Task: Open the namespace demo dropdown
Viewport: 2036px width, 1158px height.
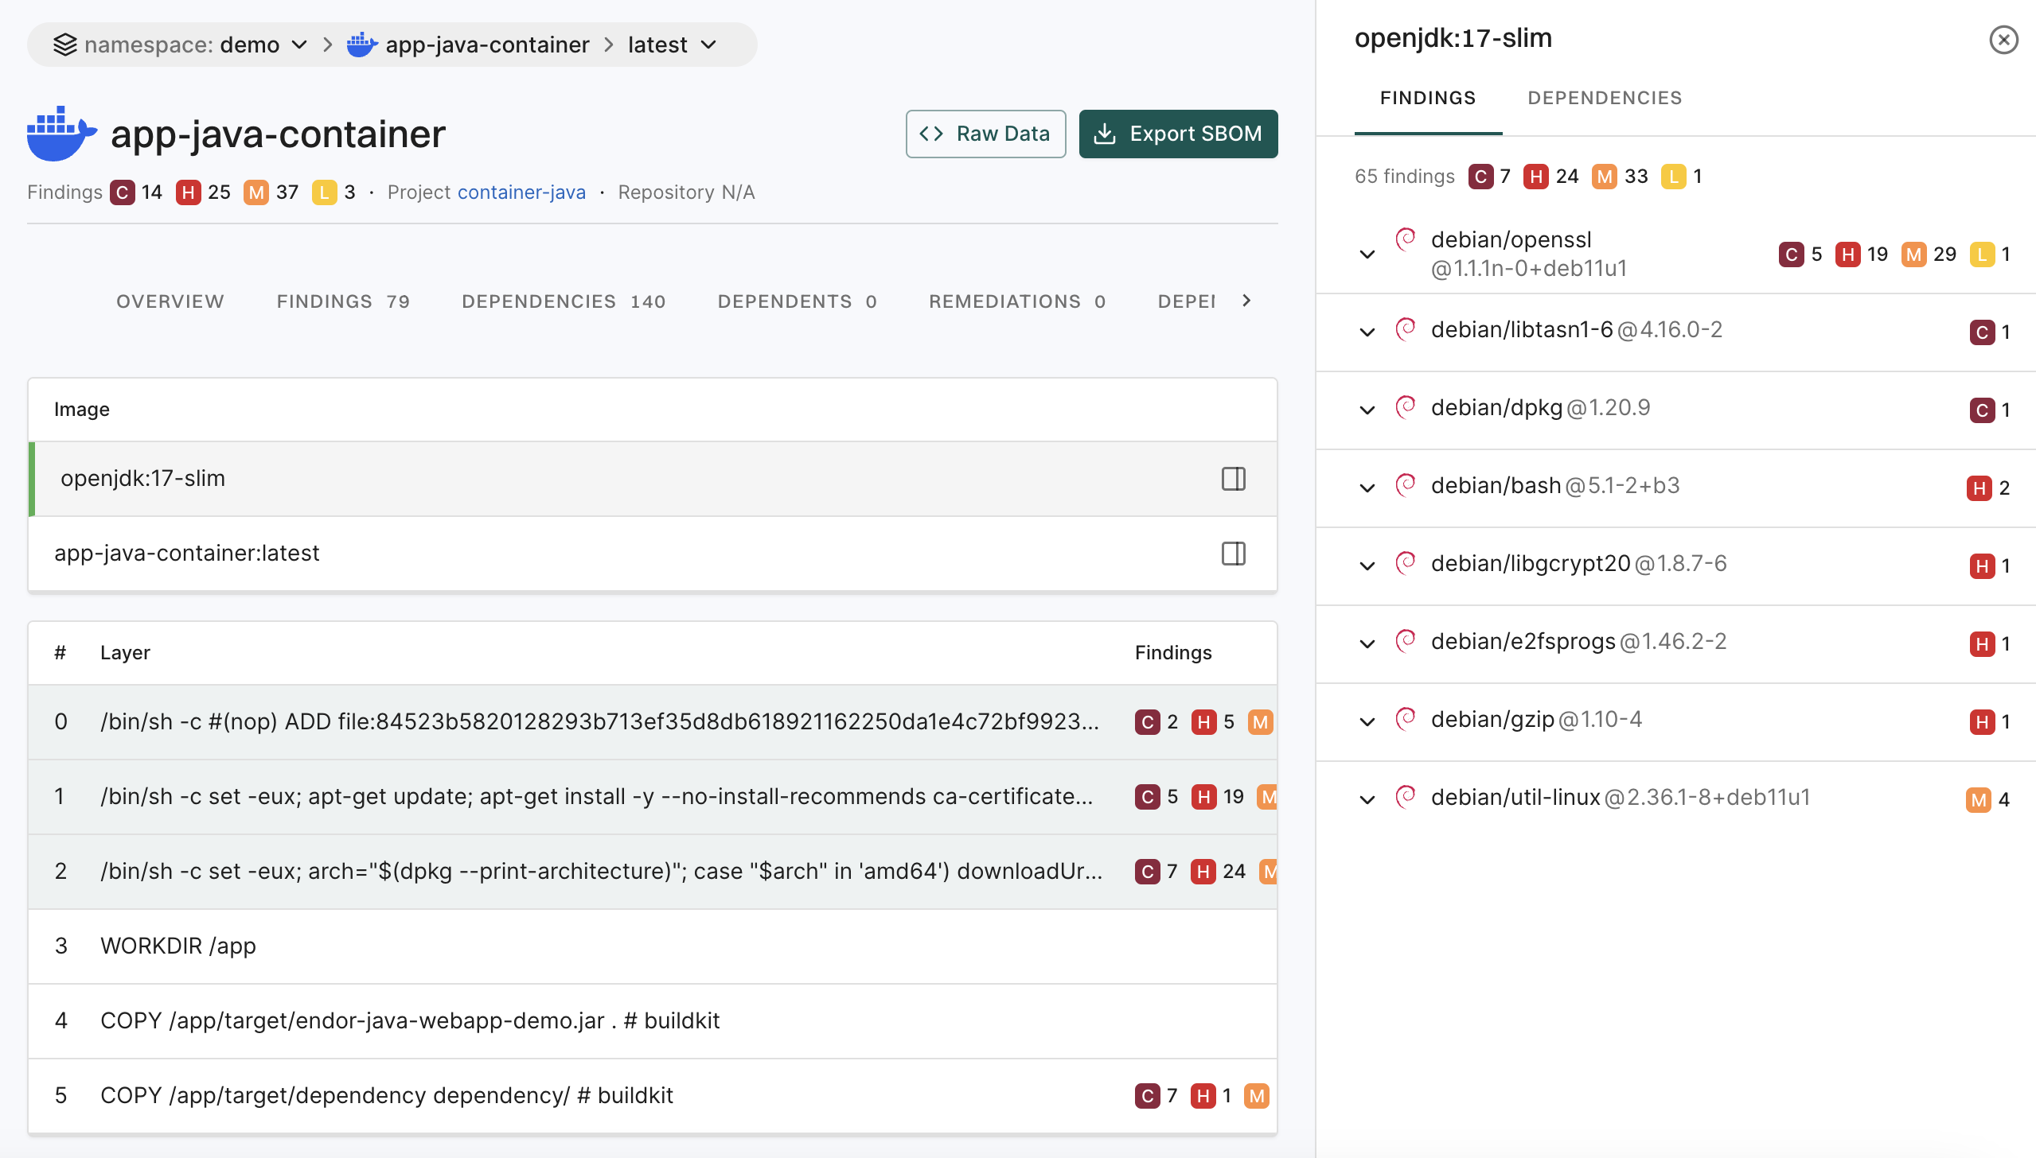Action: 299,45
